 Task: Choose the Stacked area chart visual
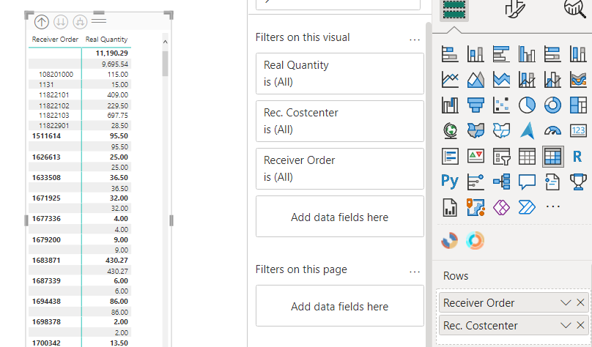(501, 80)
